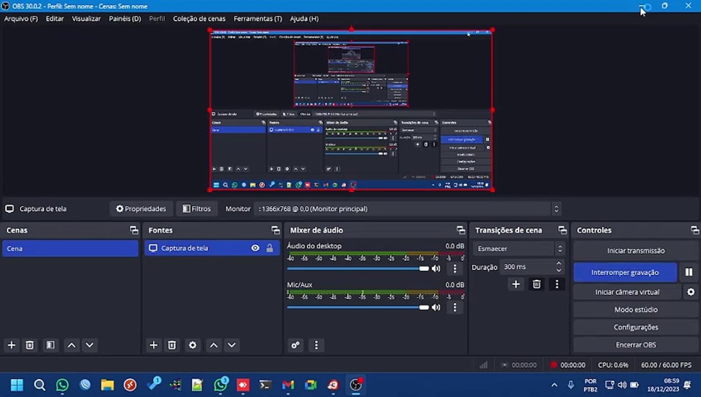Undock the Cenas panel icon
The image size is (701, 397).
(134, 230)
